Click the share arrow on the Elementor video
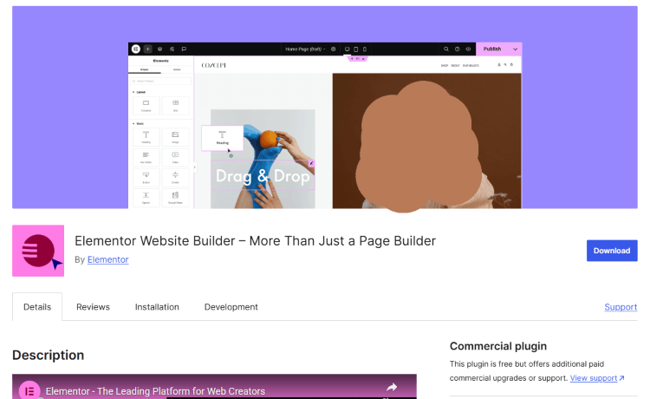Viewport: 650px width, 399px height. 392,388
